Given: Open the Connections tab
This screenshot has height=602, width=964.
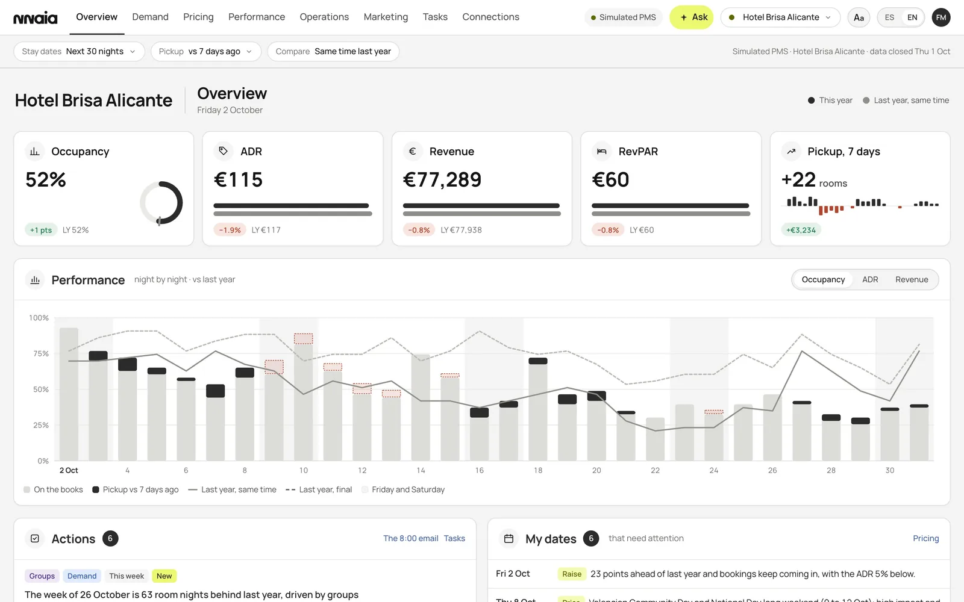Looking at the screenshot, I should click(490, 17).
